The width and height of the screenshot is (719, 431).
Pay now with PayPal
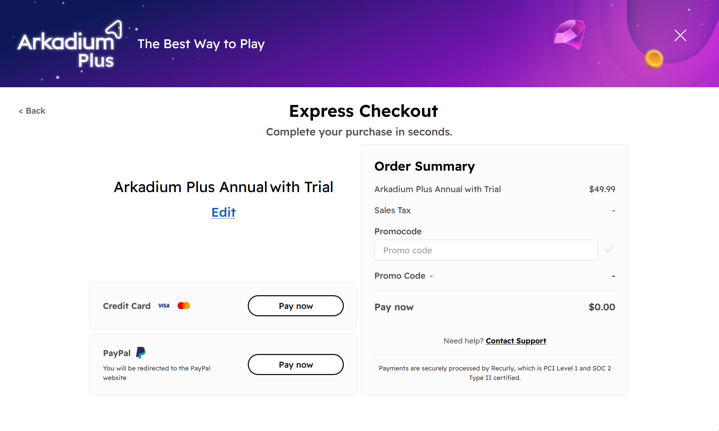(296, 365)
